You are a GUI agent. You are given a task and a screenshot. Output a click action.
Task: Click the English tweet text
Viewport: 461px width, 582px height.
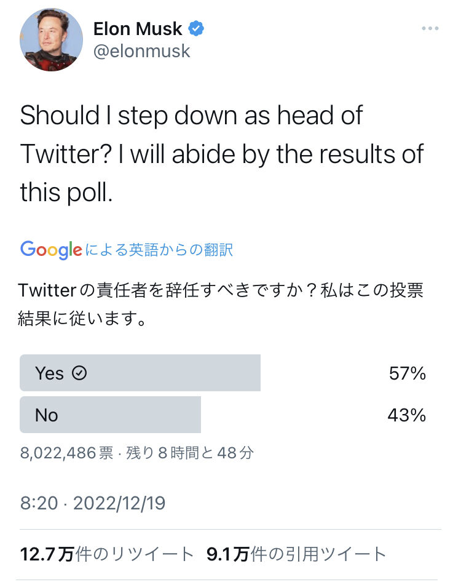(221, 154)
